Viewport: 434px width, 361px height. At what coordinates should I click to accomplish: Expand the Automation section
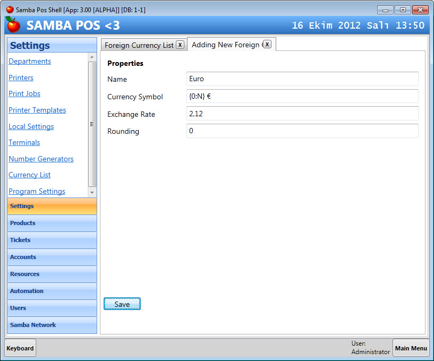52,291
